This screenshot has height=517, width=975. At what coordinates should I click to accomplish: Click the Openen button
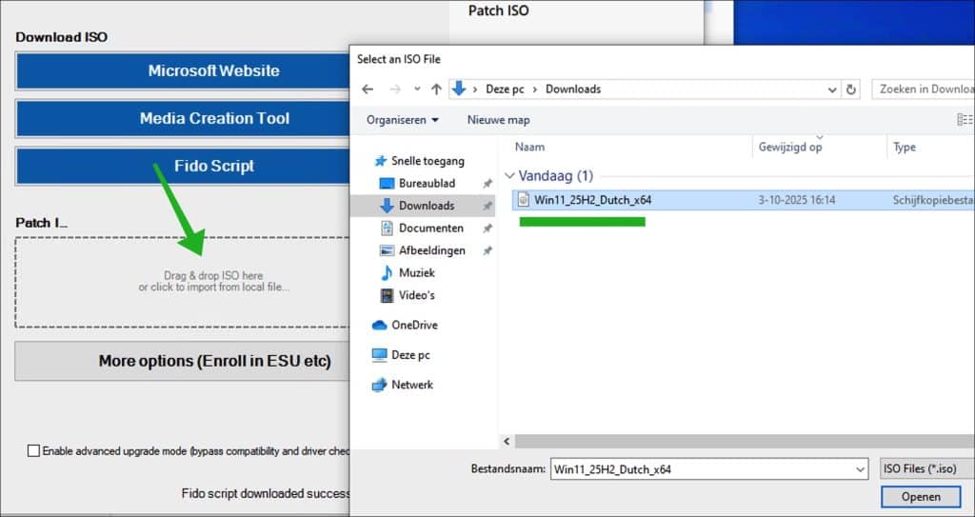921,496
